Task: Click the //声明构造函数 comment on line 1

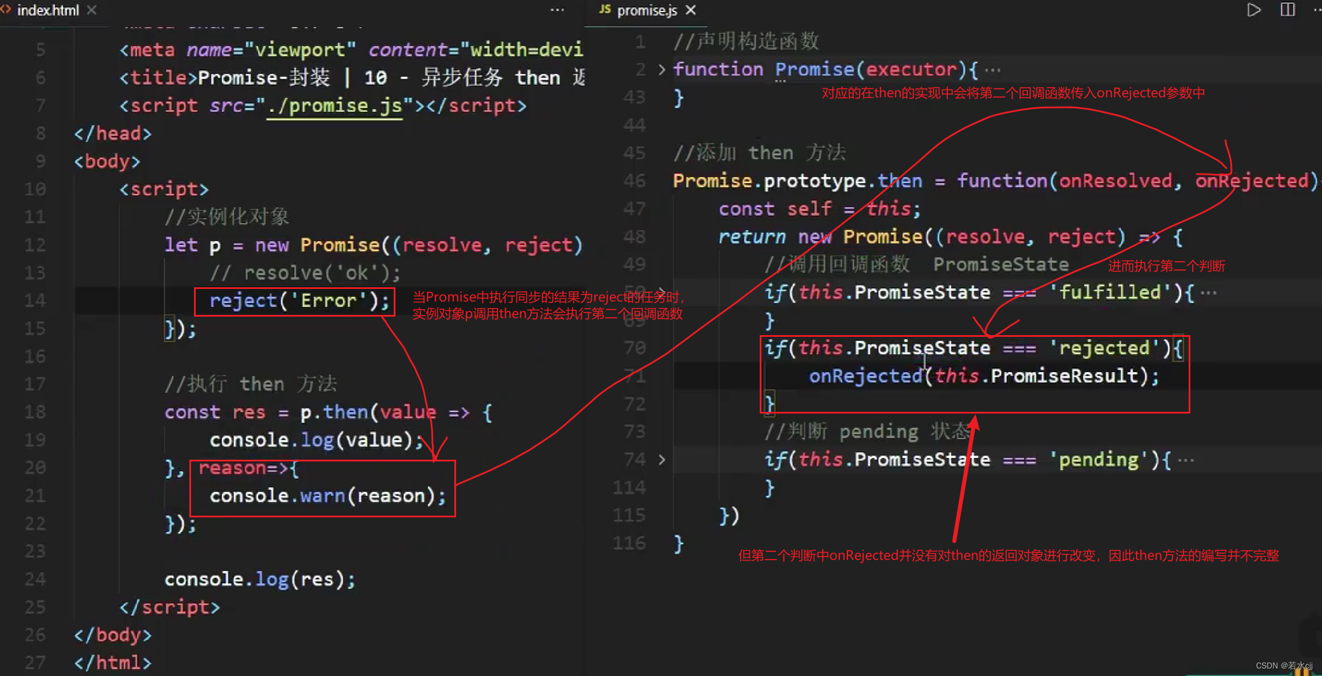Action: point(746,42)
